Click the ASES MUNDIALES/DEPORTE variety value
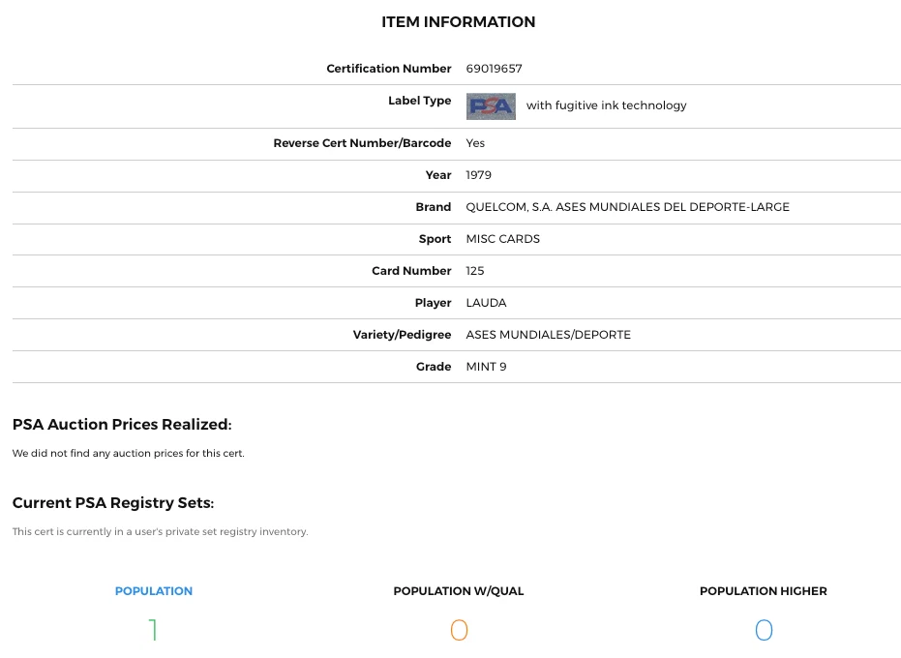Screen dimensions: 901x658 click(548, 335)
